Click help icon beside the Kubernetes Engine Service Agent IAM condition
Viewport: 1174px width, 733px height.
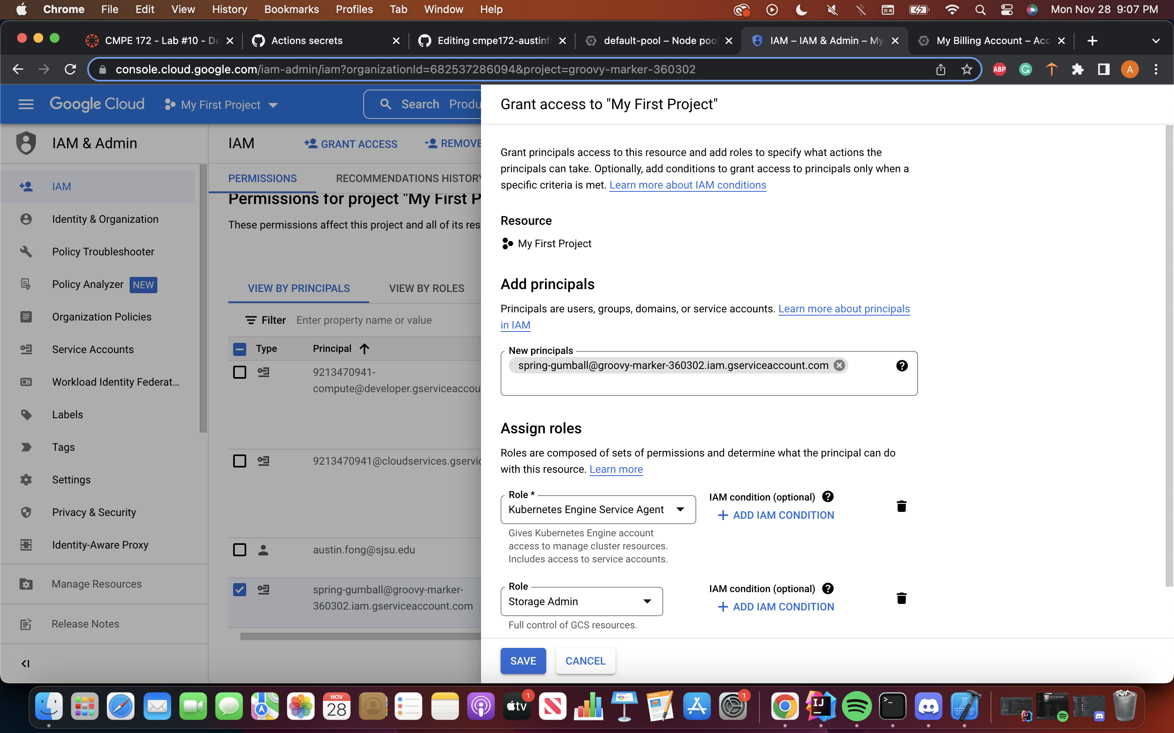pos(828,496)
